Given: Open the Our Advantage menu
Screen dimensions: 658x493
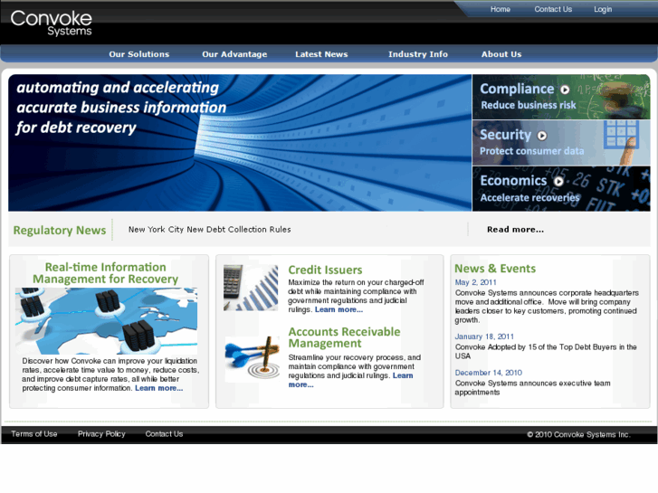Looking at the screenshot, I should (234, 54).
